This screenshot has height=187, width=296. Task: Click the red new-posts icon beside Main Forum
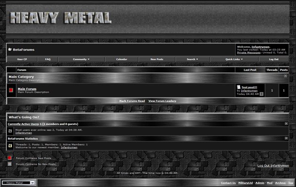coord(11,90)
